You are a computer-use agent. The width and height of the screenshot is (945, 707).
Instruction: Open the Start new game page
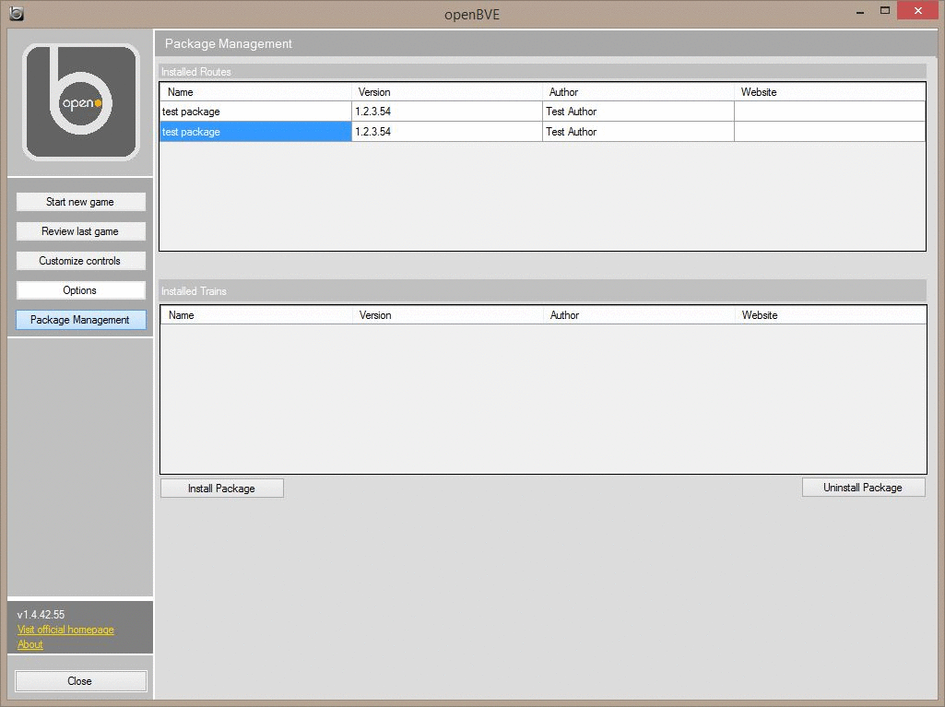(x=81, y=202)
